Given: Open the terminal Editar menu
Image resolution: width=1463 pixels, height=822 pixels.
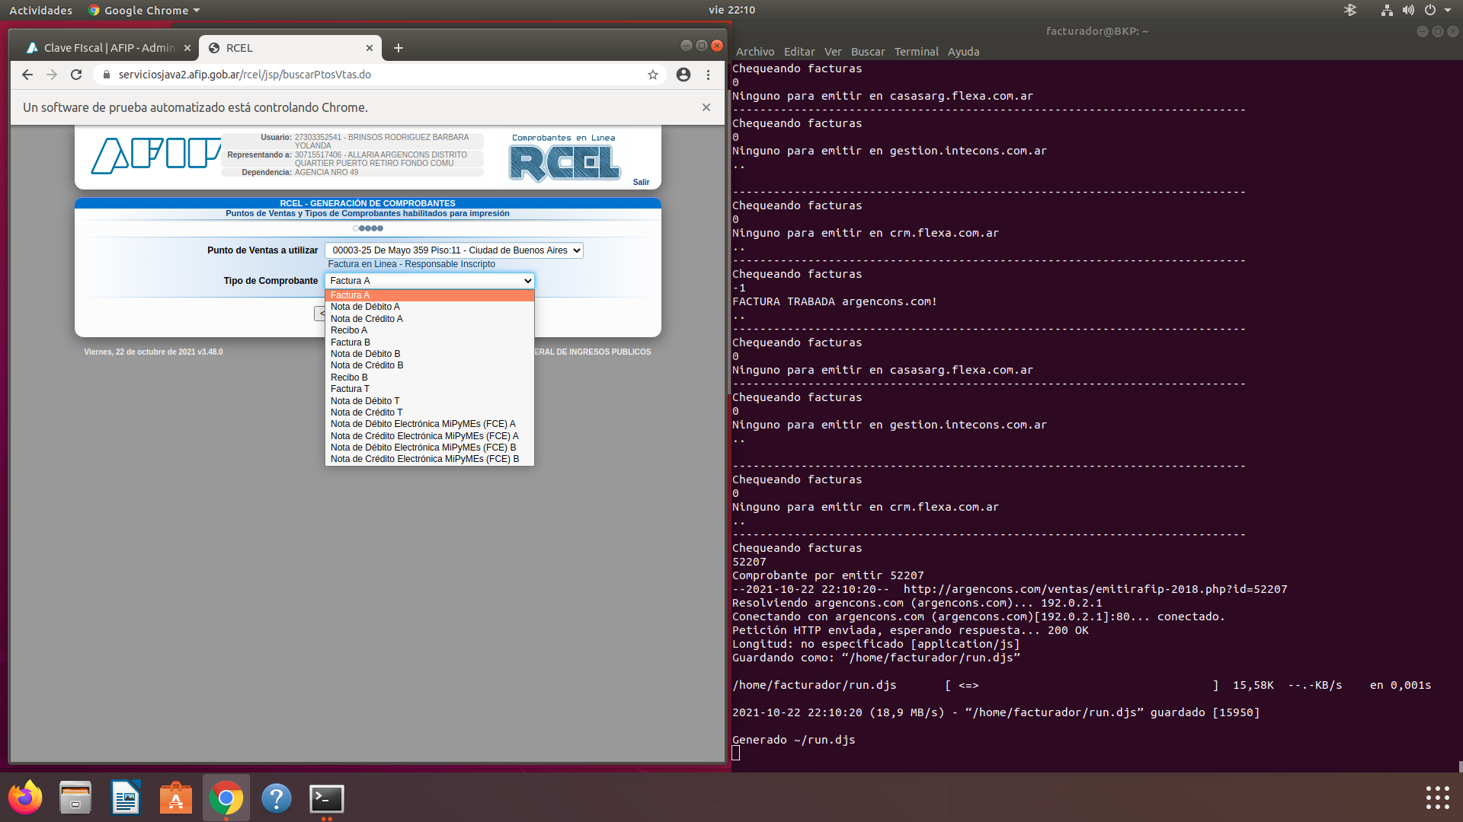Looking at the screenshot, I should point(799,52).
